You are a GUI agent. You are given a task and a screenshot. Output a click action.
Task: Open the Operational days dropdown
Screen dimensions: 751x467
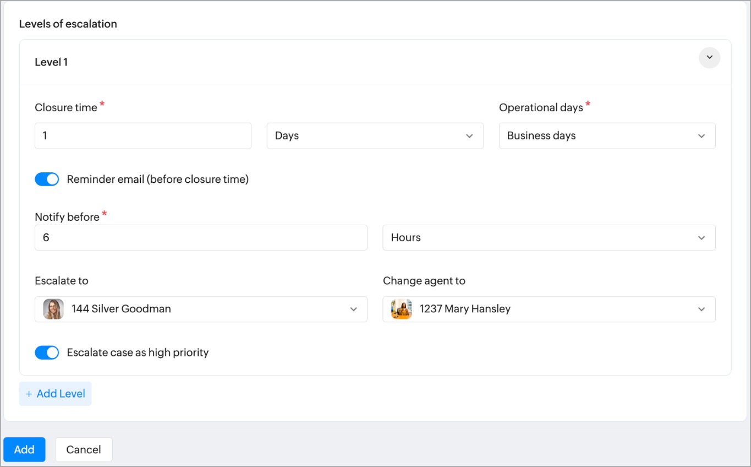pyautogui.click(x=606, y=136)
